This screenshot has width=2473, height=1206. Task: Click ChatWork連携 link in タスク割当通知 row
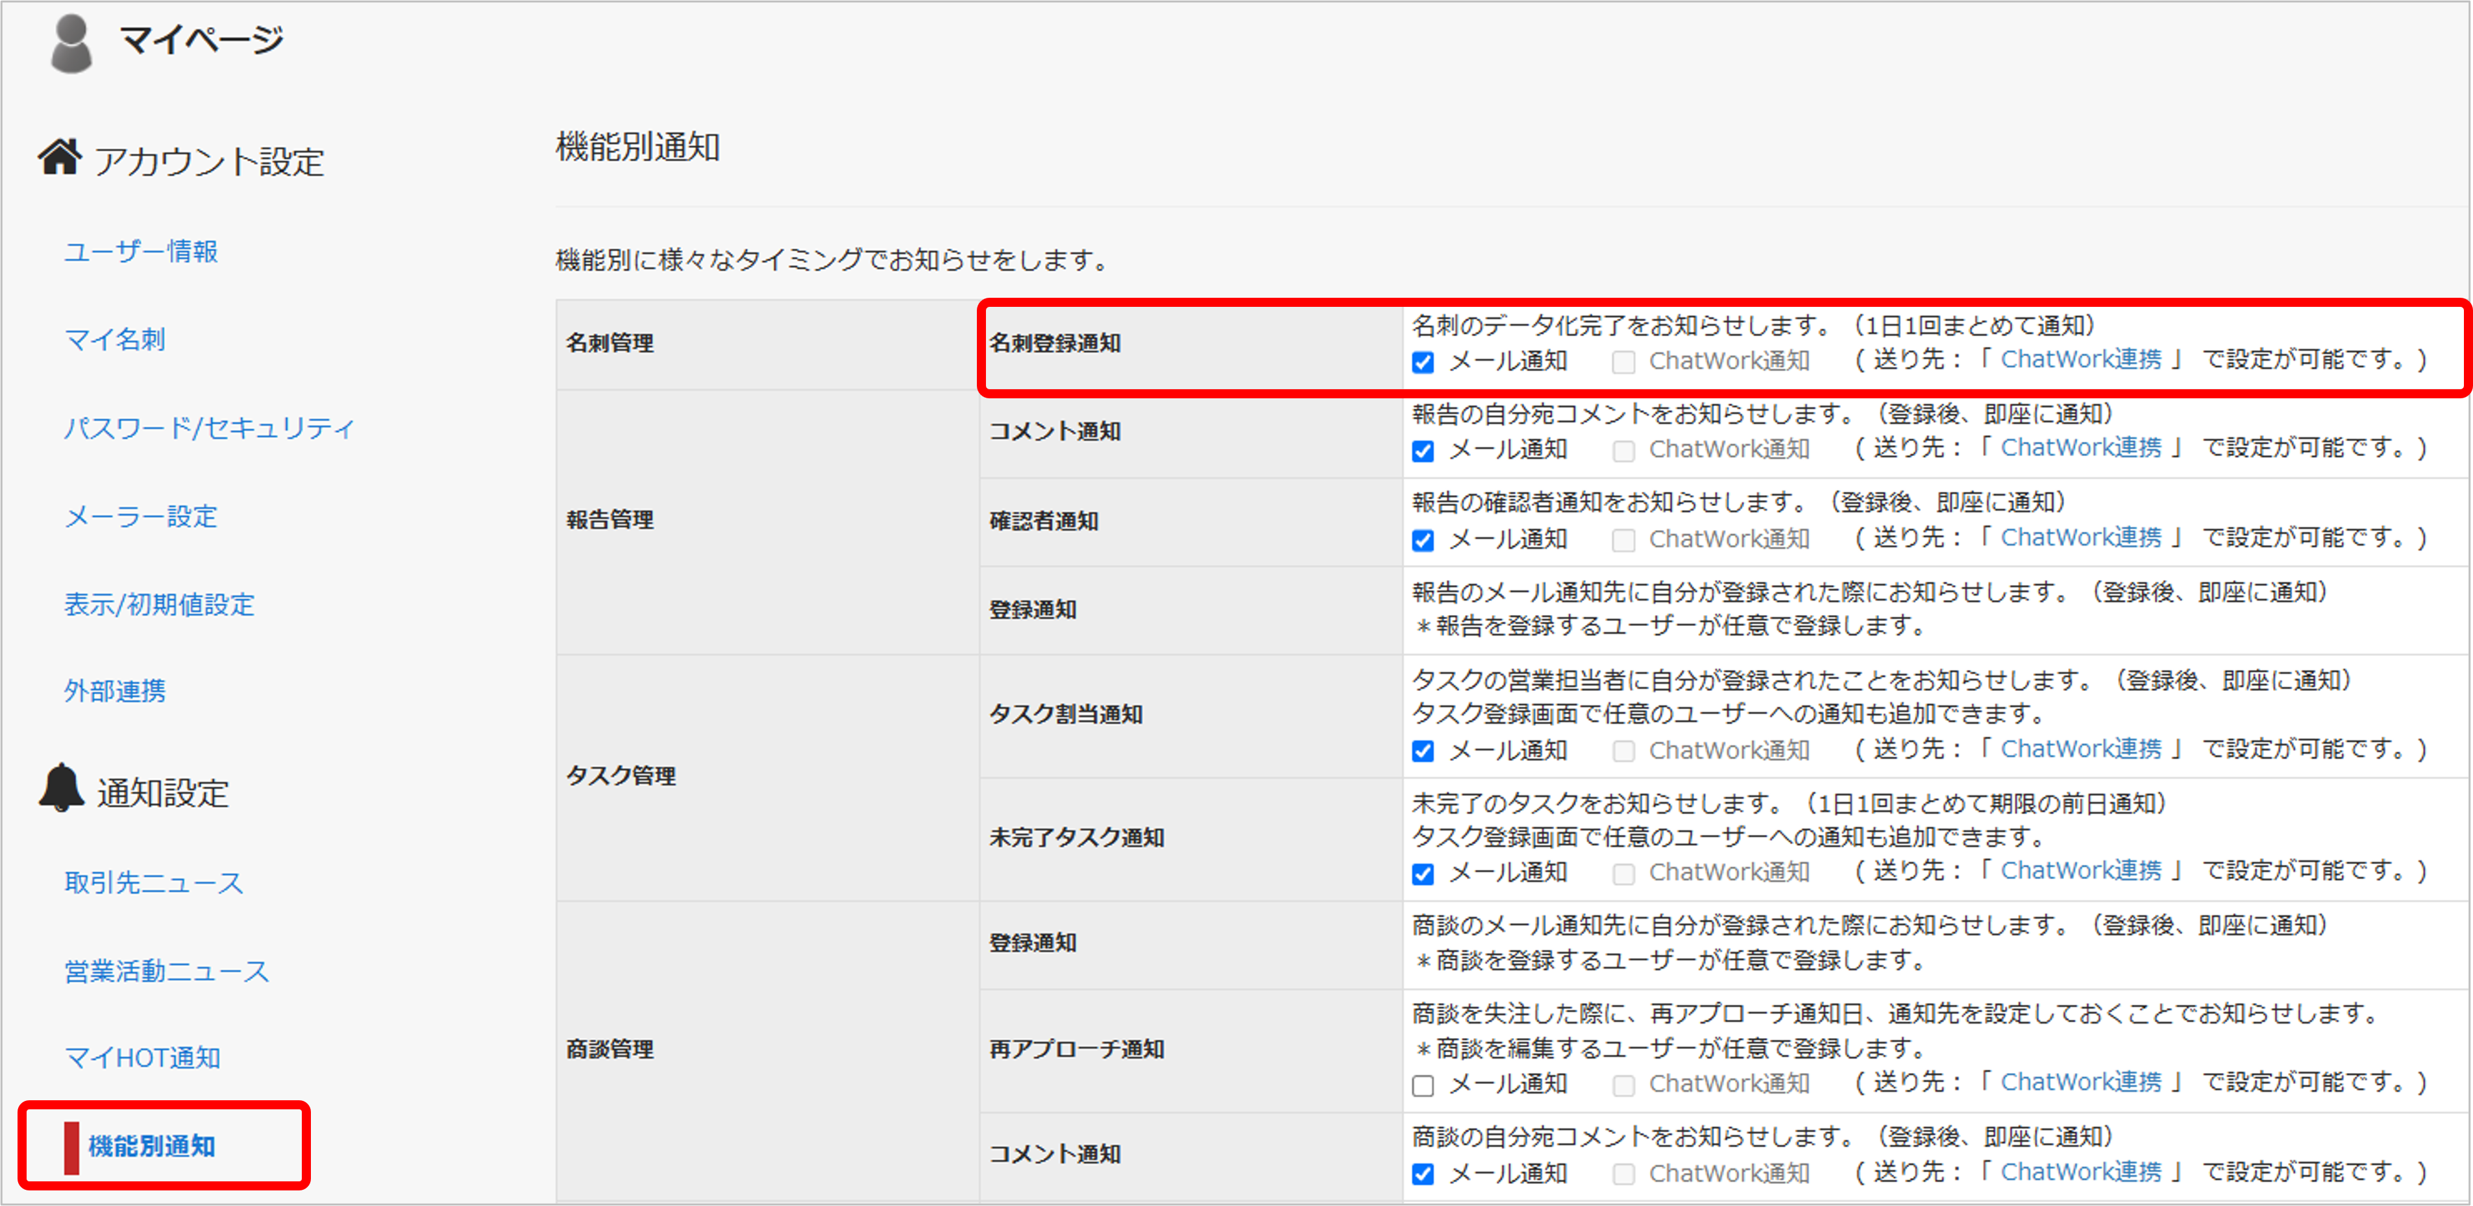2080,749
